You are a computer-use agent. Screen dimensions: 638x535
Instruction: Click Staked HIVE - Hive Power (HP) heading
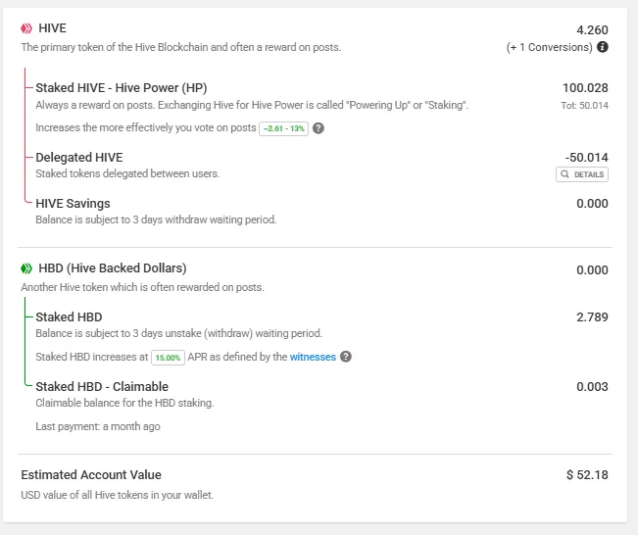[x=122, y=88]
